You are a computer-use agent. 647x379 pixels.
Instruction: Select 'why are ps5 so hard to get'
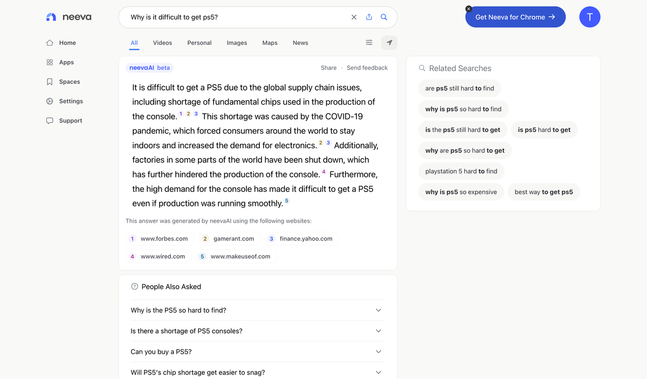click(x=465, y=150)
